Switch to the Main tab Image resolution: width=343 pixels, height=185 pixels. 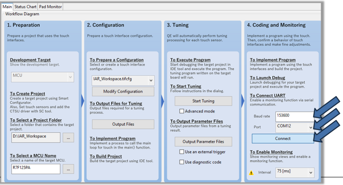pyautogui.click(x=7, y=7)
